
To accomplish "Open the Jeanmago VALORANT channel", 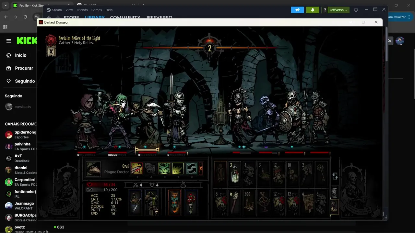I will click(20, 206).
